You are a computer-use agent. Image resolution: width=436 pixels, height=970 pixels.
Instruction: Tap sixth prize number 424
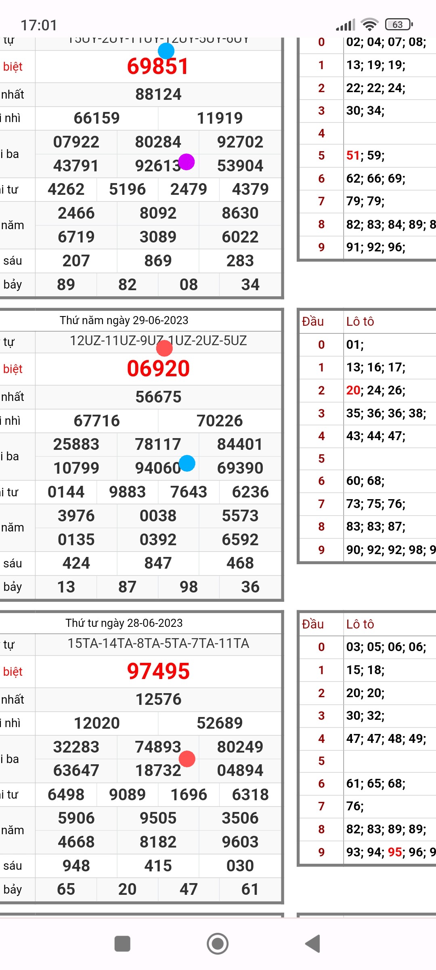pos(76,563)
